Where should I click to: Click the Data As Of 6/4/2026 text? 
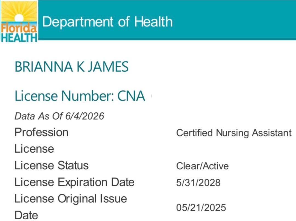coord(59,116)
